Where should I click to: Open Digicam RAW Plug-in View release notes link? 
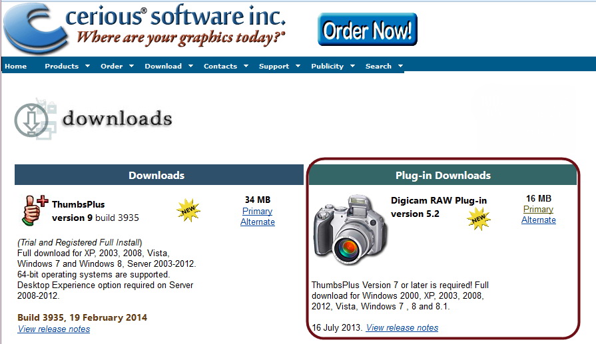(402, 327)
